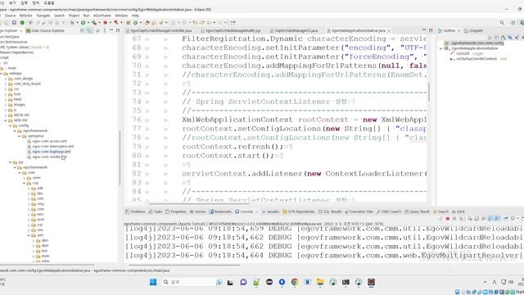Image resolution: width=524 pixels, height=295 pixels.
Task: Open the Refactor menu
Action: (x=25, y=16)
